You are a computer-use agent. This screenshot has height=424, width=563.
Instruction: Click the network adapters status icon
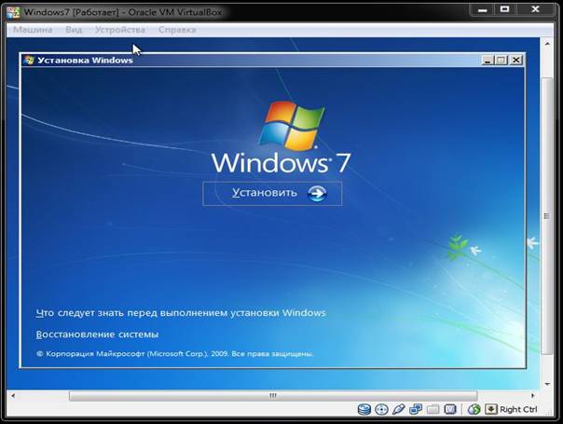[416, 409]
